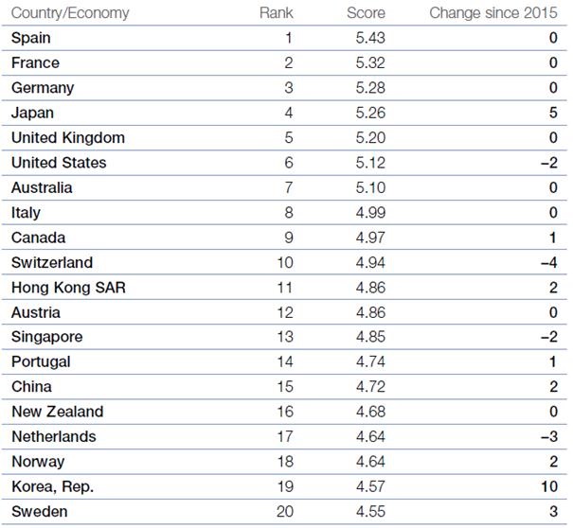Select the France country name
573x528 pixels.
click(x=35, y=62)
